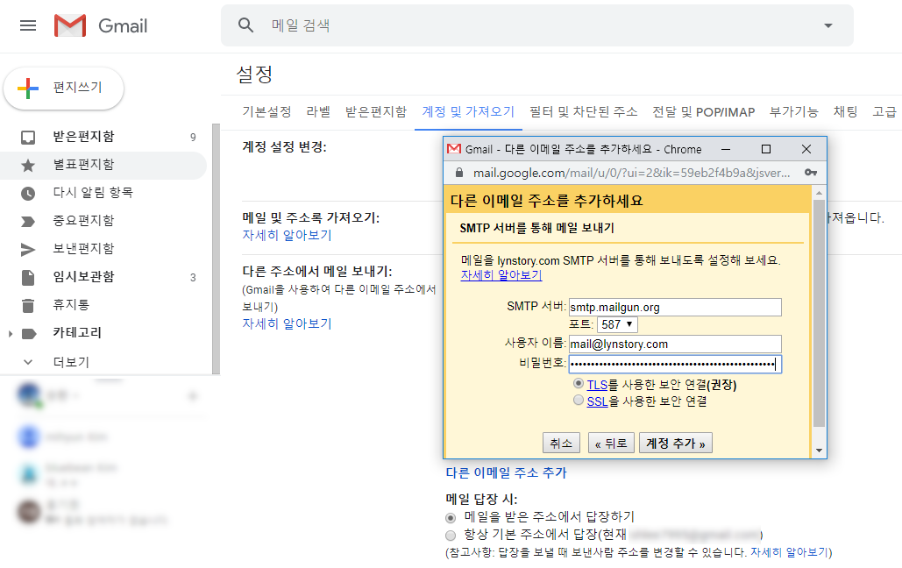902x568 pixels.
Task: Click the important marker icon 중요편지함
Action: click(x=28, y=222)
